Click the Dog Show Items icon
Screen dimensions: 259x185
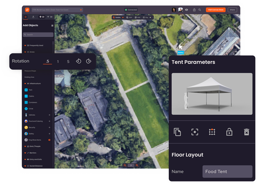click(x=26, y=140)
